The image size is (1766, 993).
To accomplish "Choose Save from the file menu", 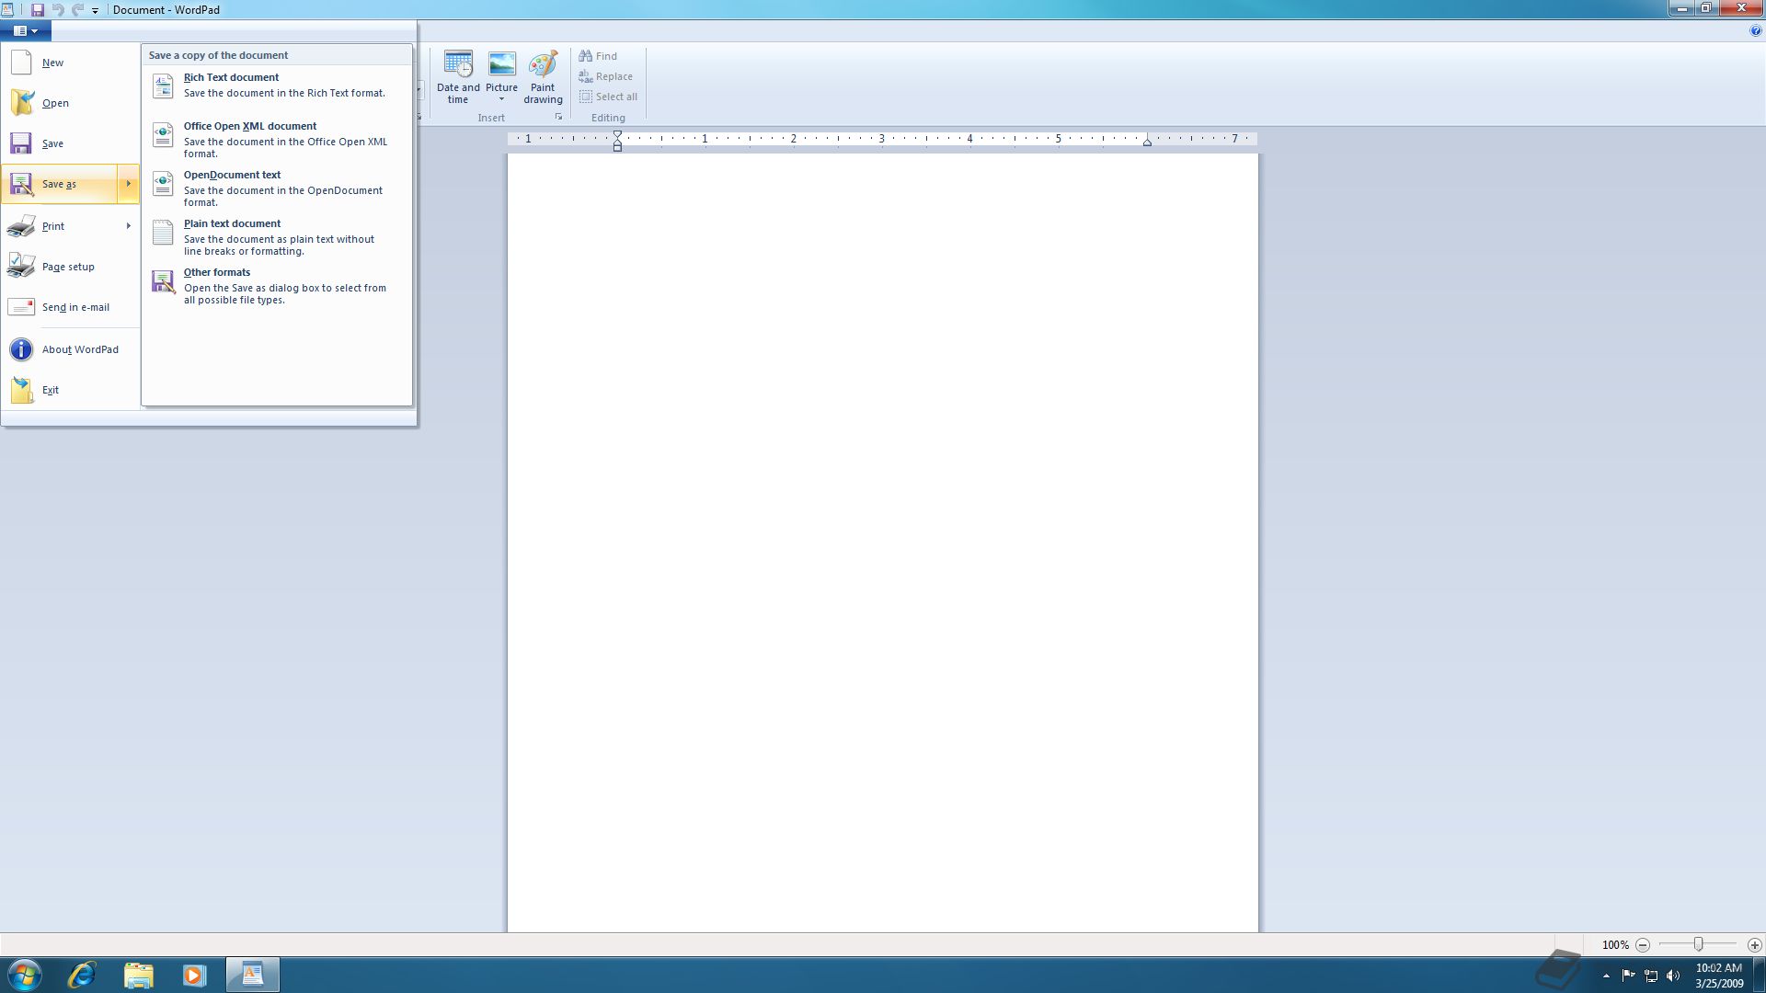I will (70, 143).
